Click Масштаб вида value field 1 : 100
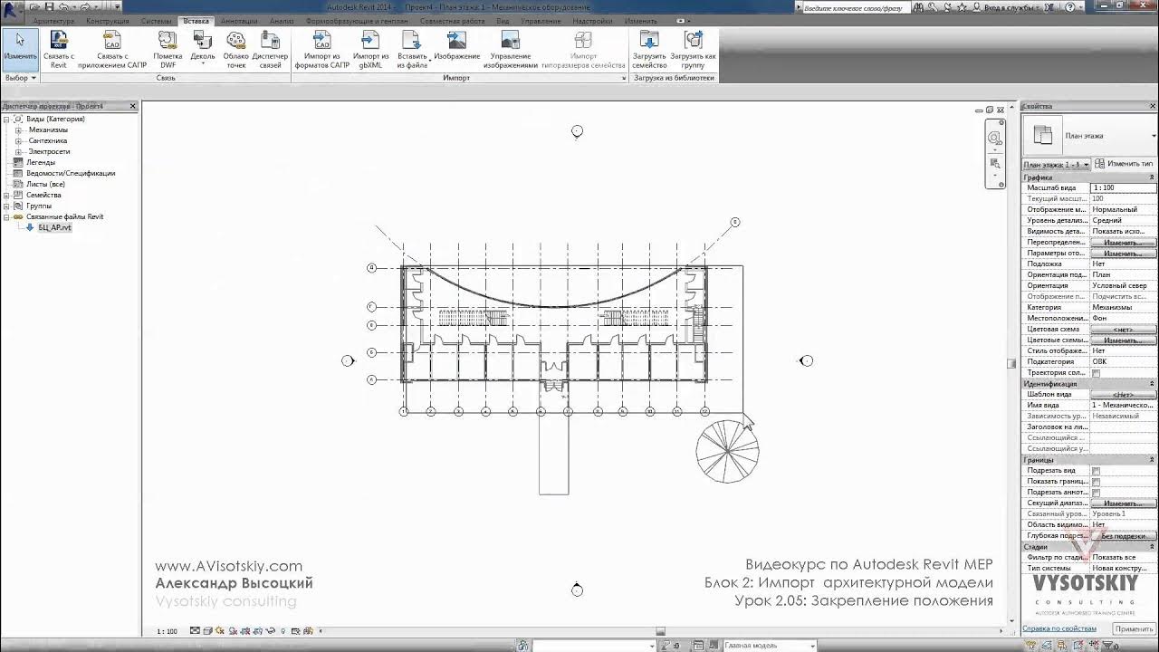 click(1123, 187)
